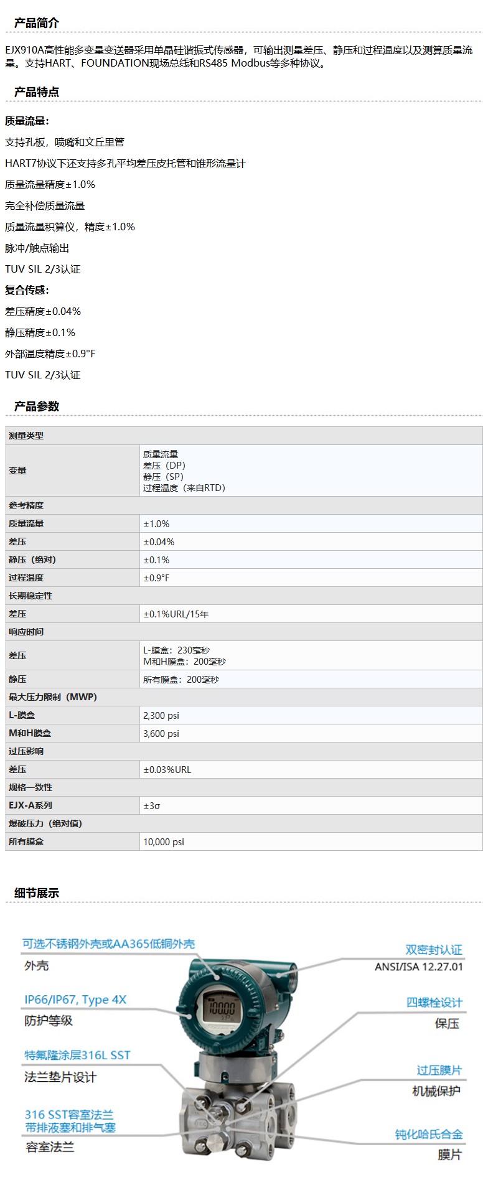Click the 过压影响 table header row

click(x=243, y=751)
